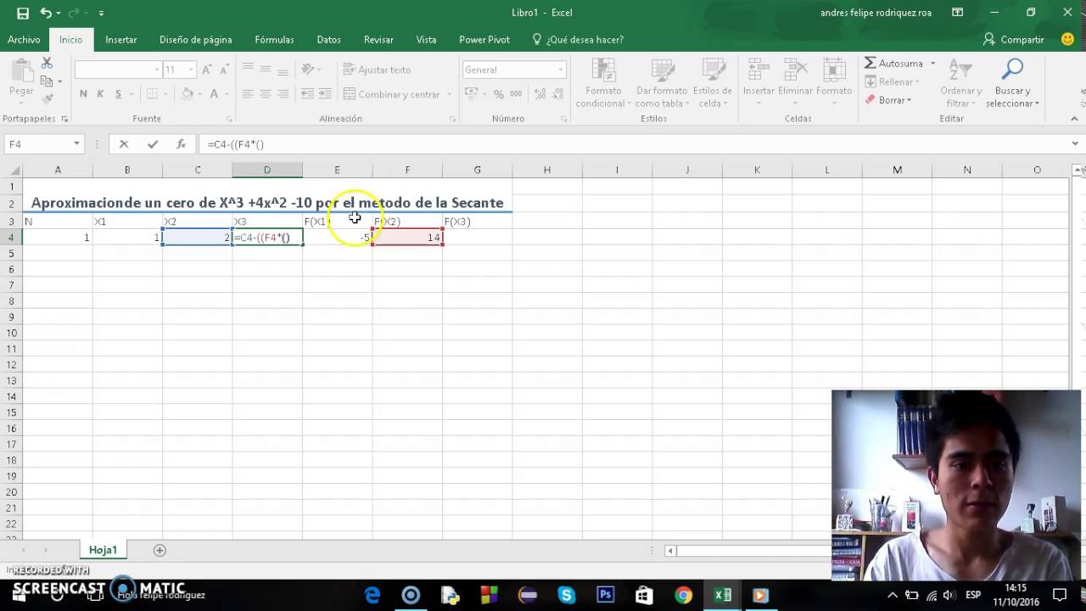Open Formato condicional menu
1086x611 pixels.
(602, 83)
